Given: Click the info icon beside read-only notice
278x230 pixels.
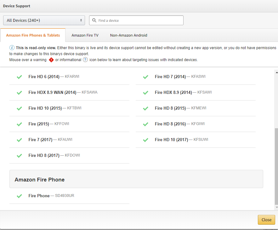Looking at the screenshot, I should tap(12, 48).
